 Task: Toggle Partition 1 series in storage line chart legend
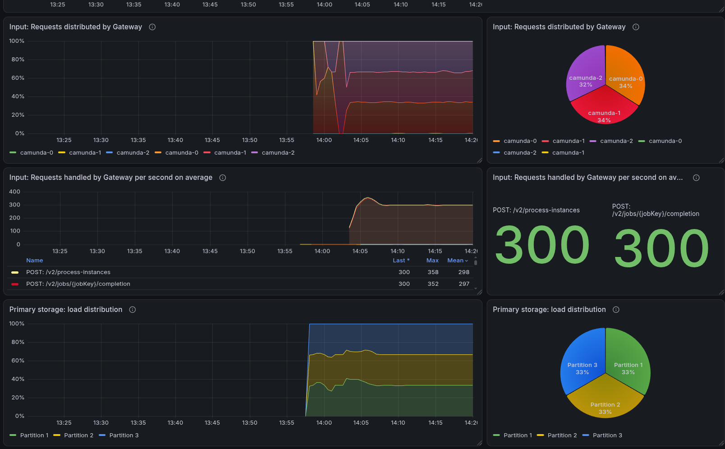[34, 435]
